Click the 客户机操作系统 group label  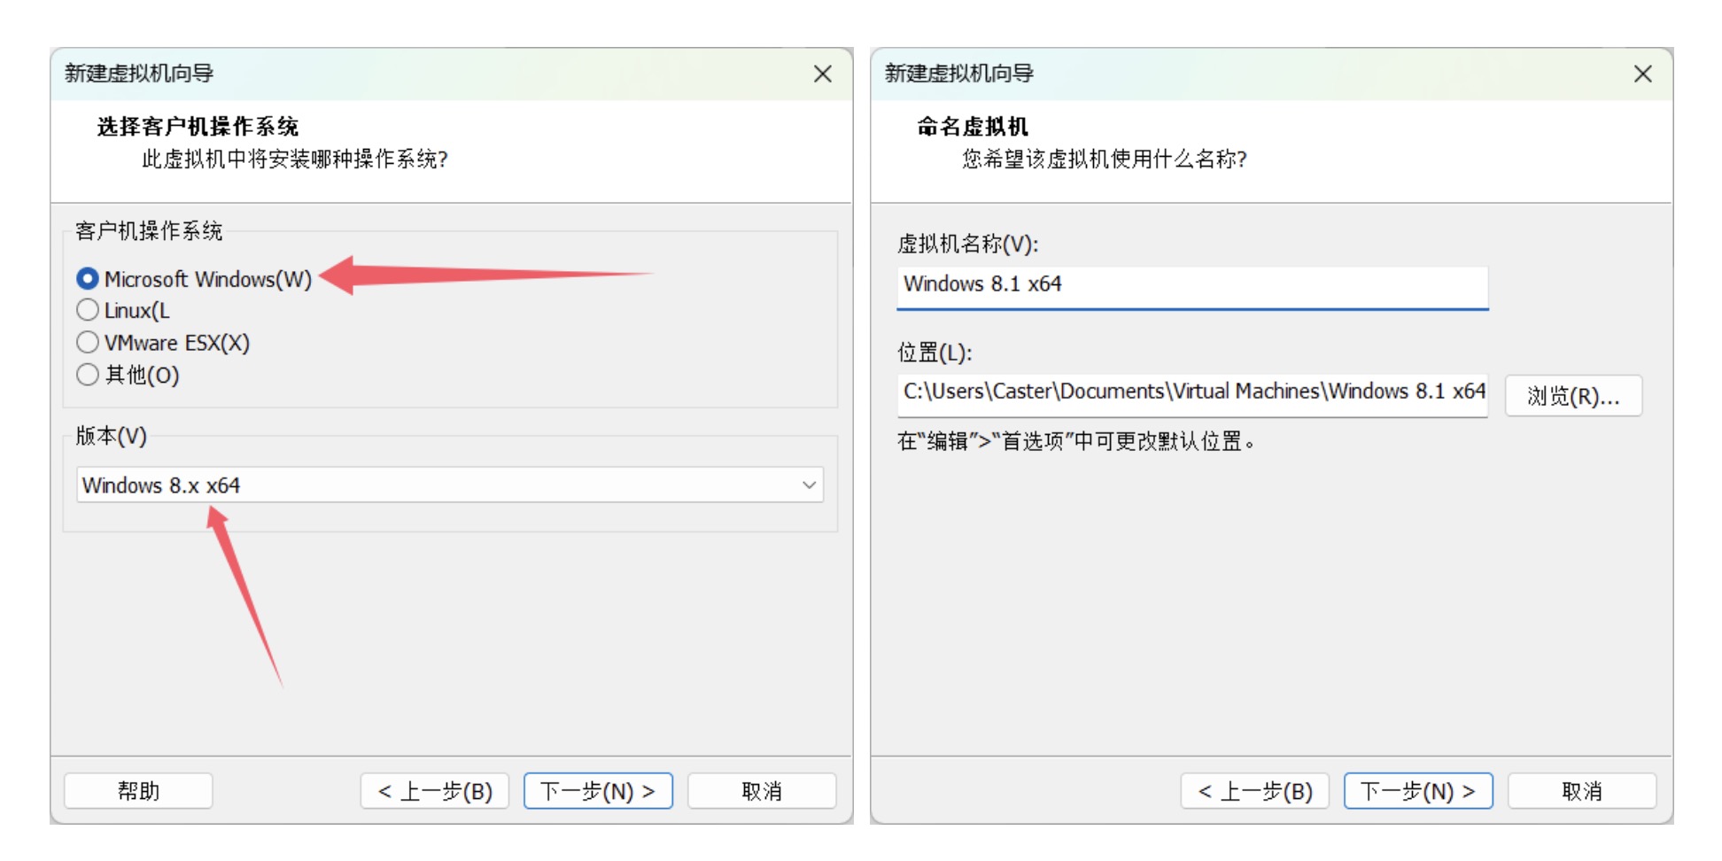149,231
